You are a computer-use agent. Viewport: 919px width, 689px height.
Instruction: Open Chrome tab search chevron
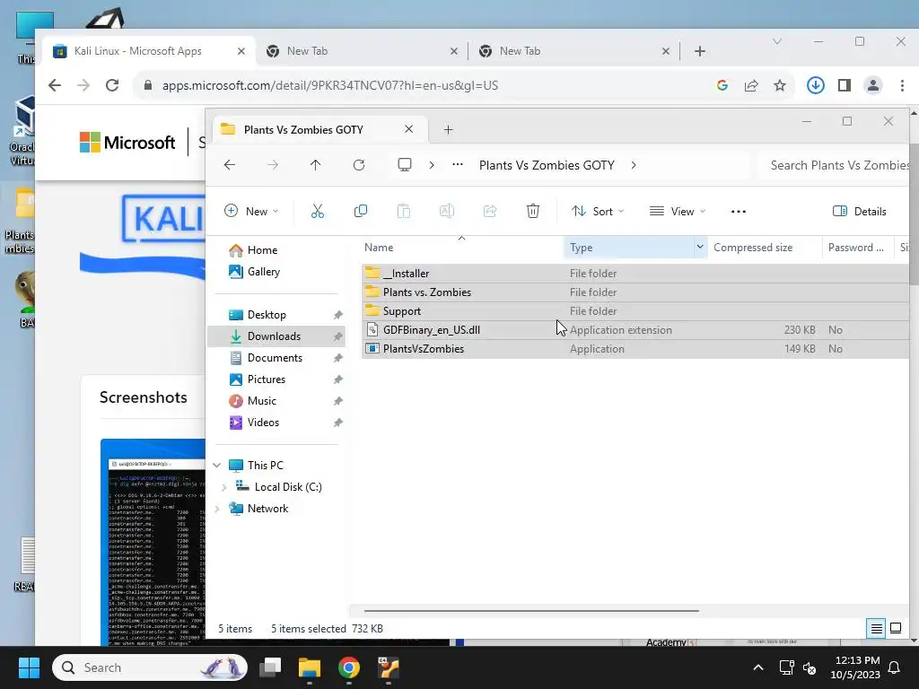(x=777, y=41)
